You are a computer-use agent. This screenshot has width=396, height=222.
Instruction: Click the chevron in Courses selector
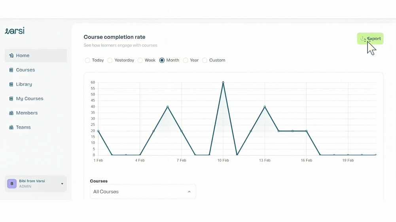tap(189, 192)
